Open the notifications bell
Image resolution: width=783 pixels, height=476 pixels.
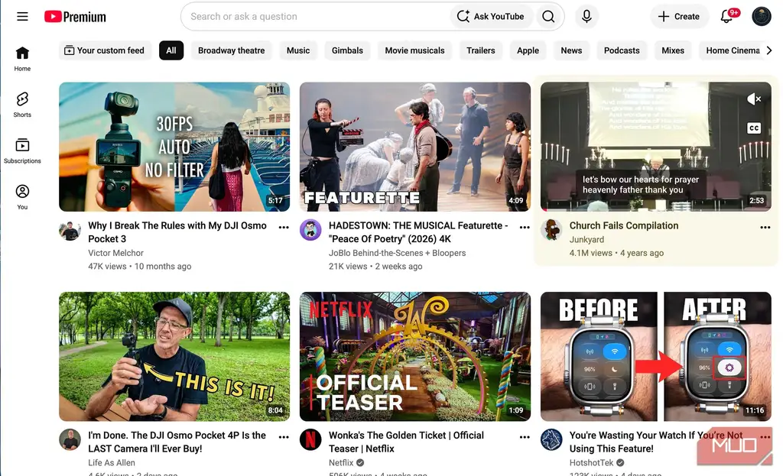[x=727, y=17]
